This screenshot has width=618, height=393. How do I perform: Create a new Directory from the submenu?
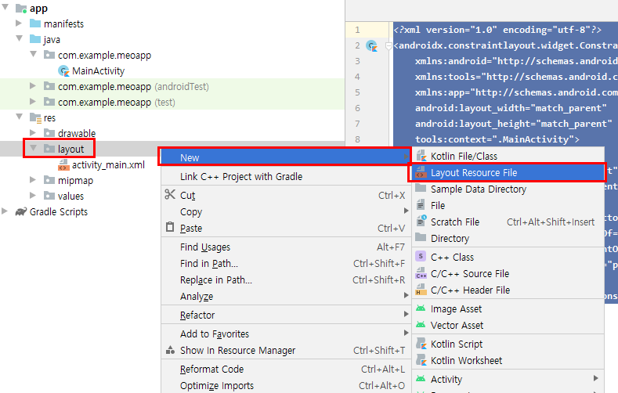coord(508,238)
